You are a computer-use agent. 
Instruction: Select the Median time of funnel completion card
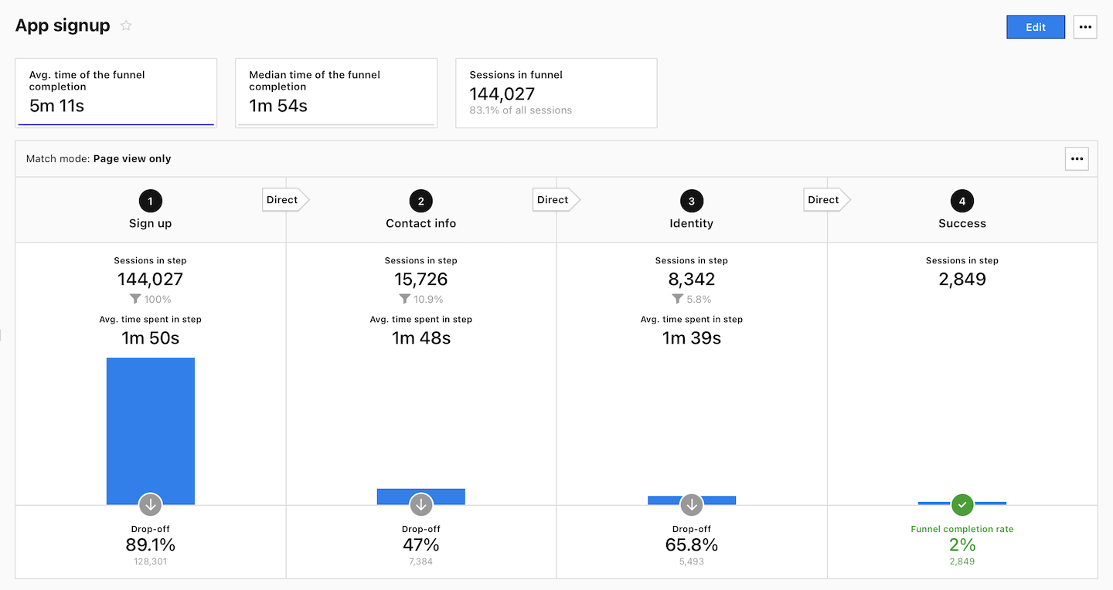pos(336,93)
